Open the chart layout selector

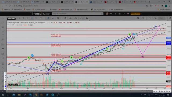pos(142,18)
